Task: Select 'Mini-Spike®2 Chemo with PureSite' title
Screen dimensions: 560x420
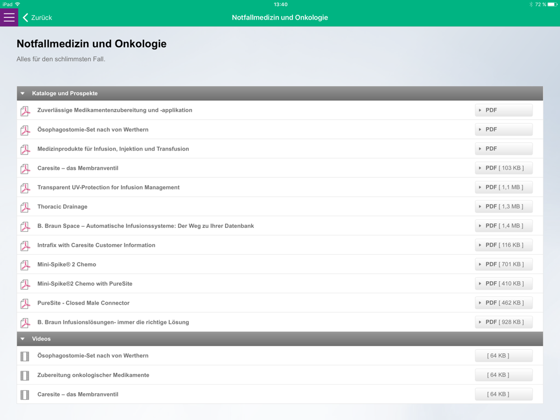Action: 85,283
